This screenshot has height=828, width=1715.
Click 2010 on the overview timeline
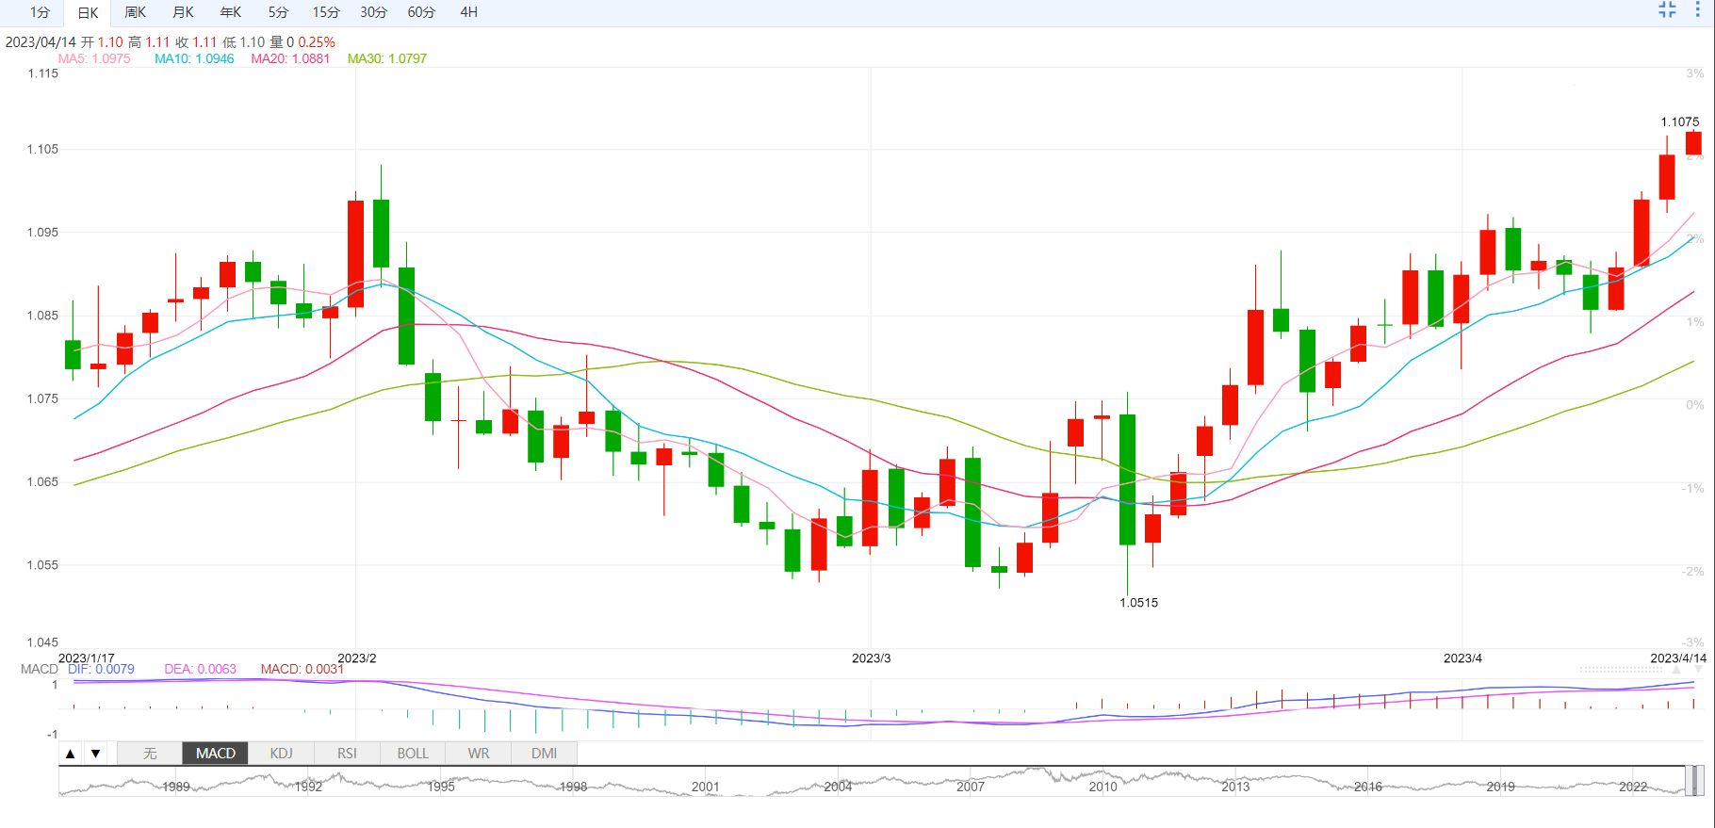pos(1102,787)
